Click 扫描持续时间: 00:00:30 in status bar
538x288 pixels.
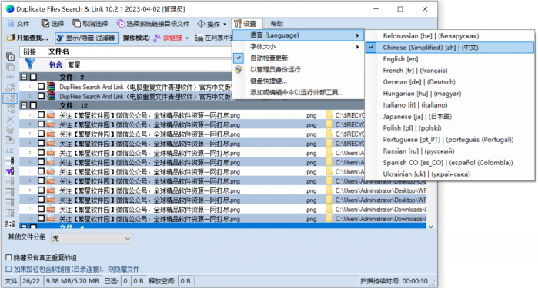tap(394, 281)
